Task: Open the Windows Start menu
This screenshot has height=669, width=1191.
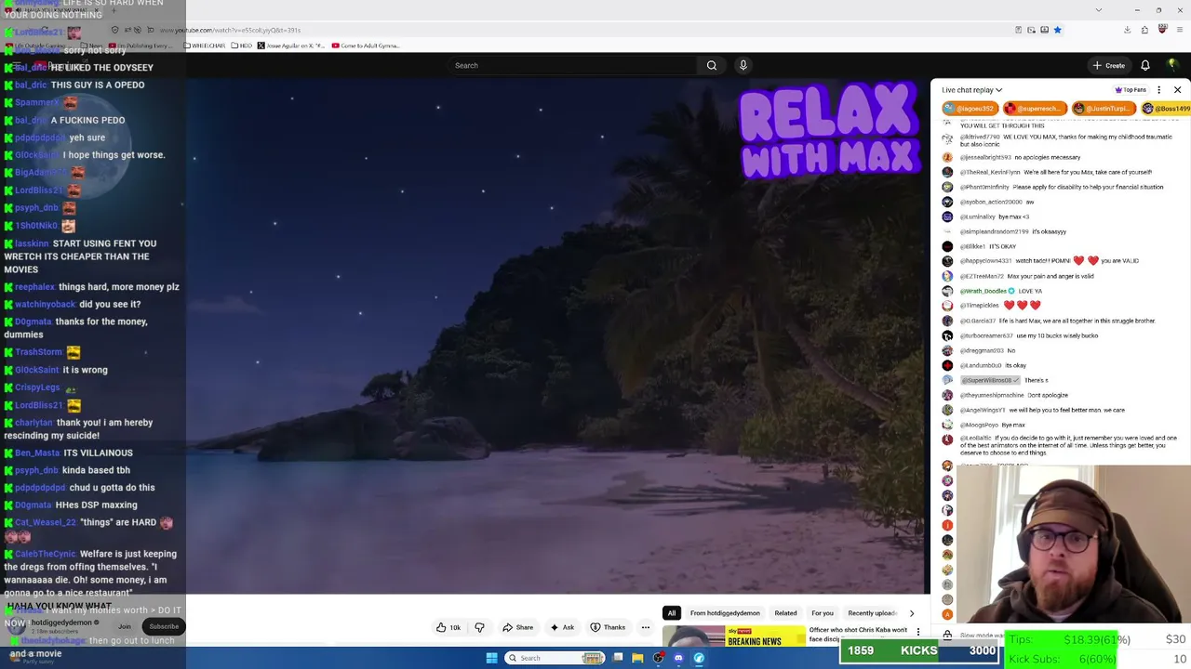Action: pos(491,658)
